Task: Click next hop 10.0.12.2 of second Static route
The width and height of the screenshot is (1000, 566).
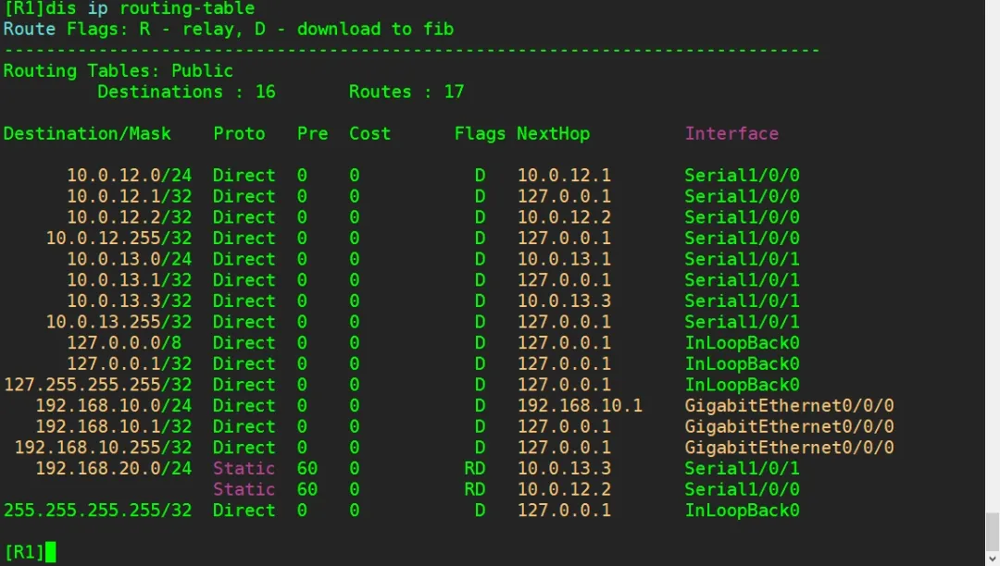Action: pos(564,489)
